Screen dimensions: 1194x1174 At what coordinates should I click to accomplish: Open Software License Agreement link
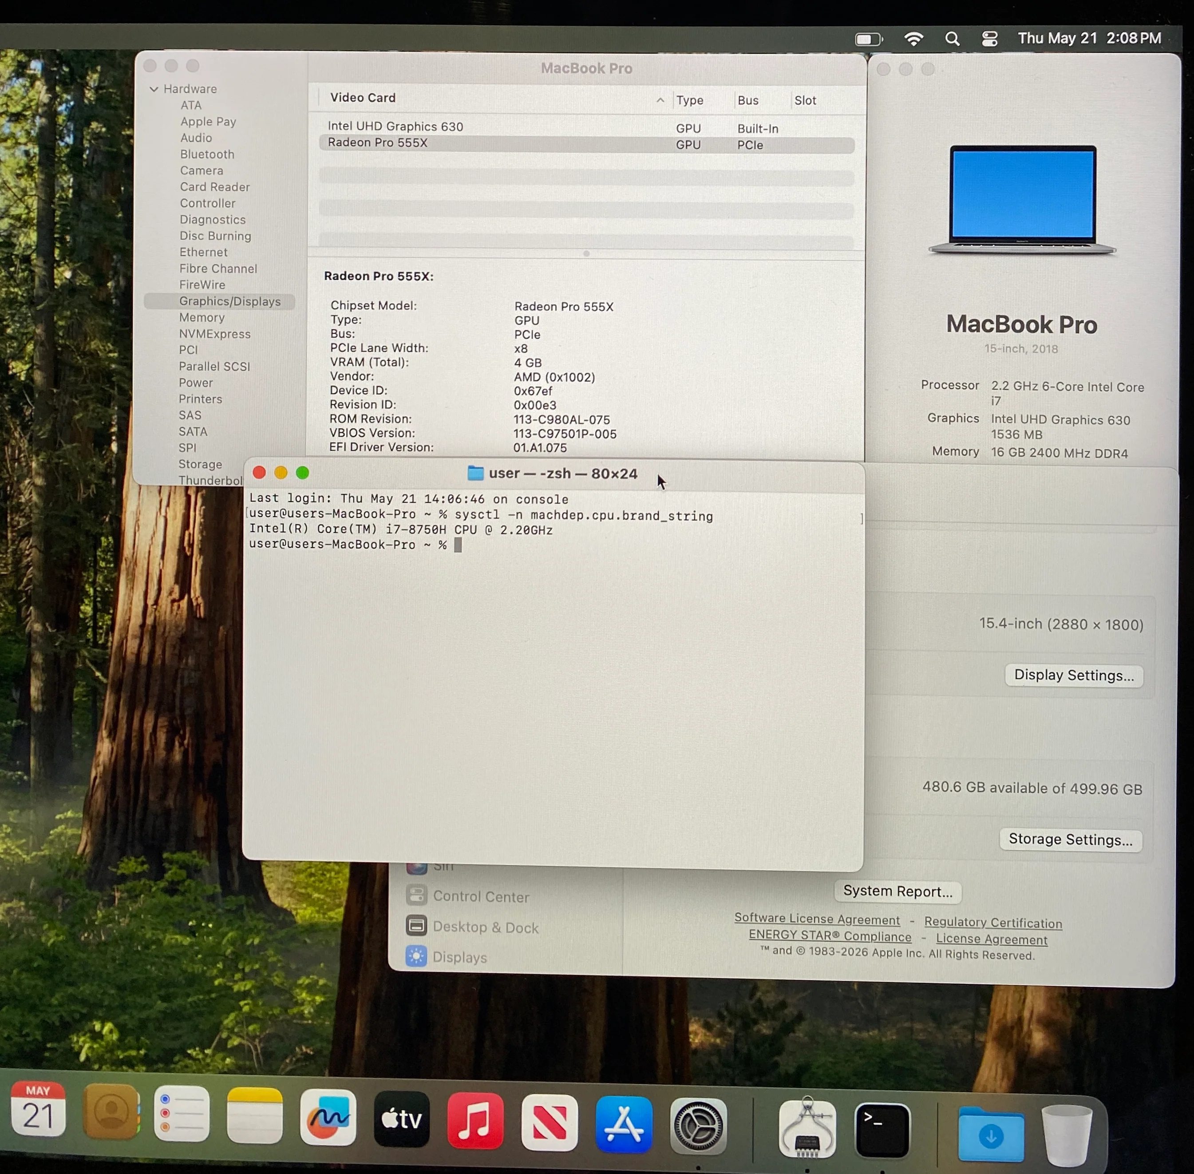(817, 919)
